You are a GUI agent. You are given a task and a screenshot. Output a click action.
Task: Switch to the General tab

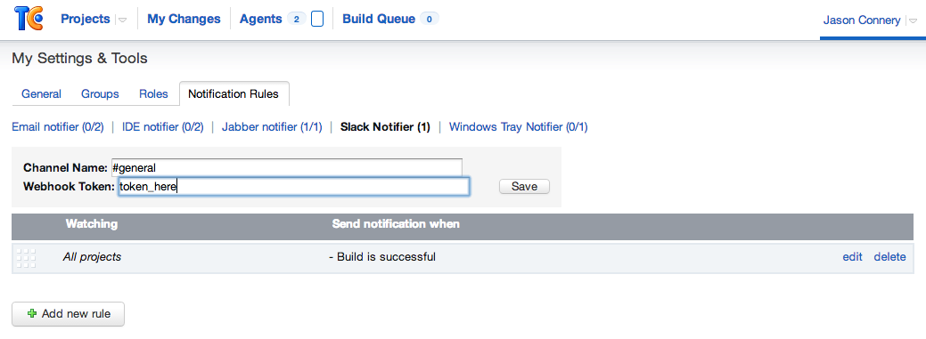(41, 93)
